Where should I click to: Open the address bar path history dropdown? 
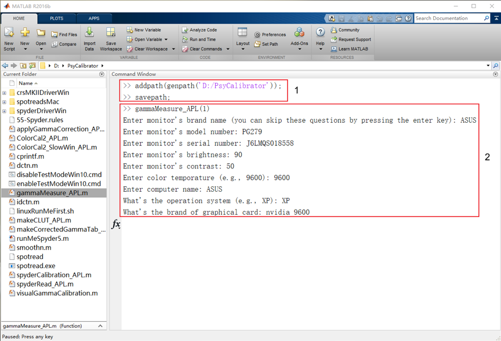[488, 65]
